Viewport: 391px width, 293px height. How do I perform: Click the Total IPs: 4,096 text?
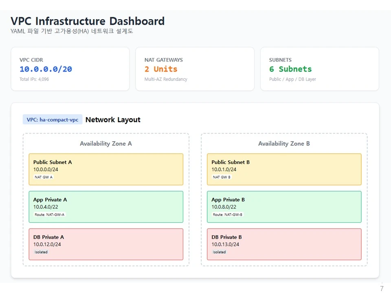point(34,79)
